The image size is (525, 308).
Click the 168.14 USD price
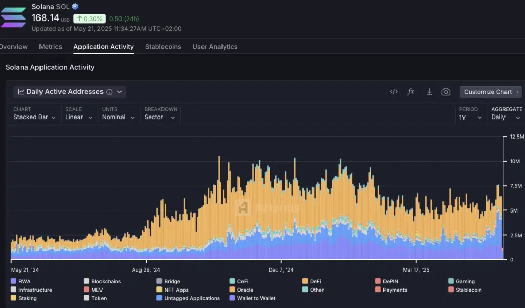[x=50, y=18]
